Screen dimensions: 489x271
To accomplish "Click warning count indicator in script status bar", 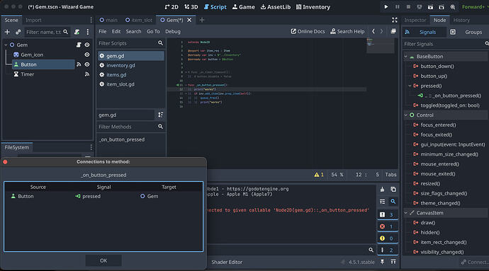I will coord(319,175).
